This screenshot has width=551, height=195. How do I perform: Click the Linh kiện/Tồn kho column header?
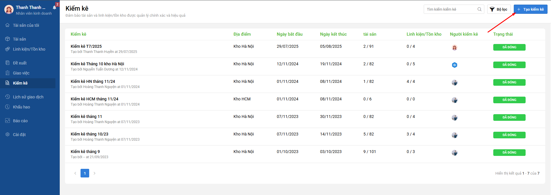tap(424, 34)
